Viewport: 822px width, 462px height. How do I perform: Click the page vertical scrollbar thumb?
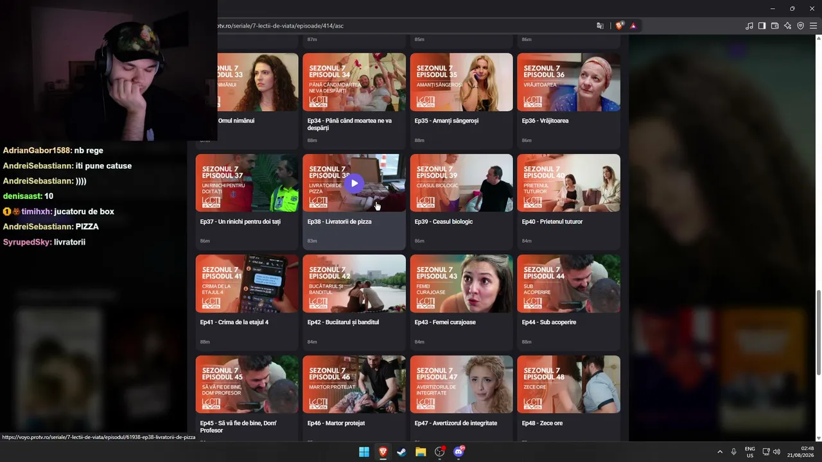pos(818,334)
